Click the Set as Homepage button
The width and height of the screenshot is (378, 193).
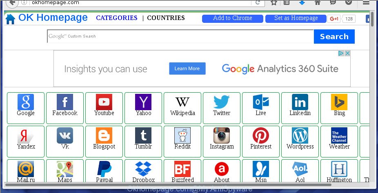click(296, 18)
